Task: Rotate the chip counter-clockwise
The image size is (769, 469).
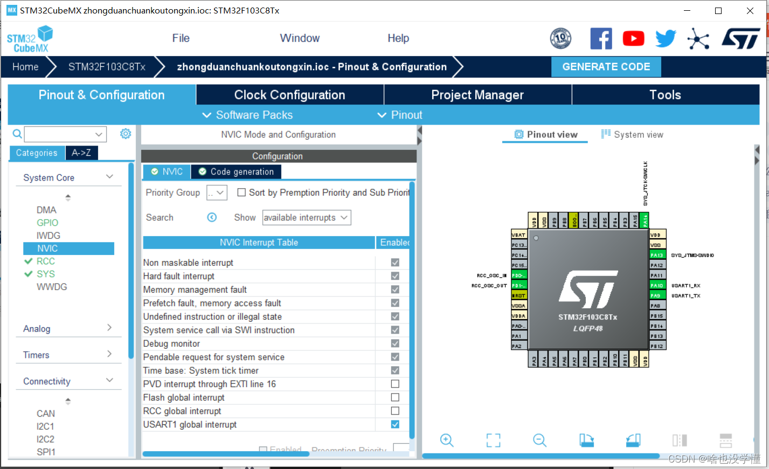Action: (x=633, y=440)
